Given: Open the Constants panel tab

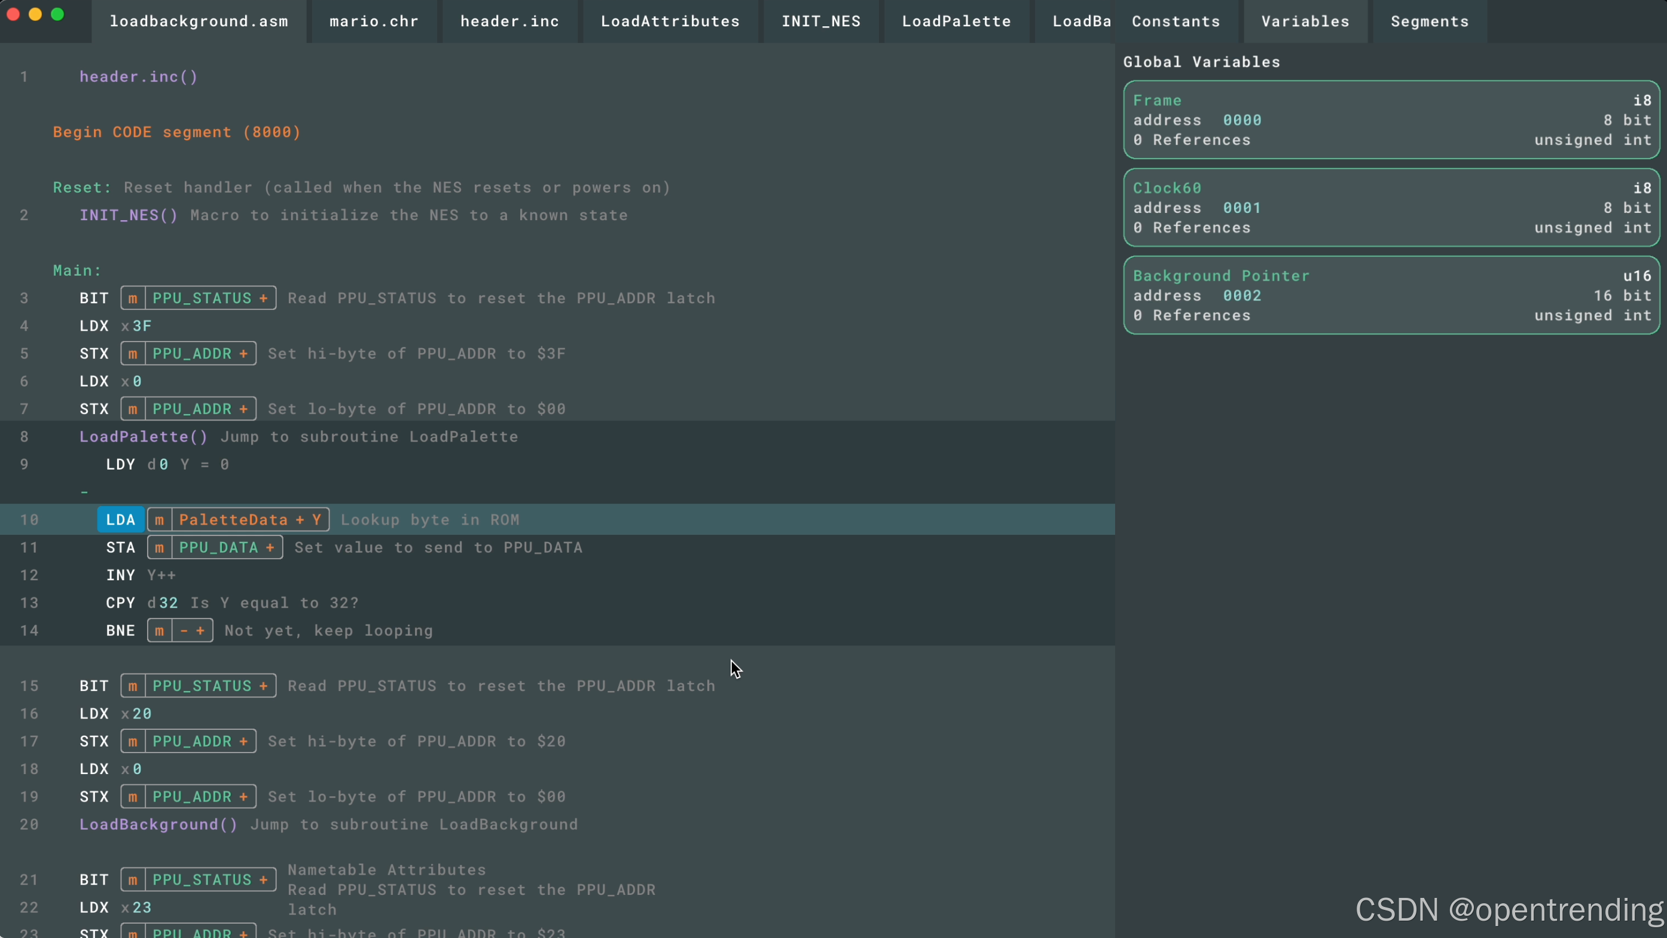Looking at the screenshot, I should 1175,22.
